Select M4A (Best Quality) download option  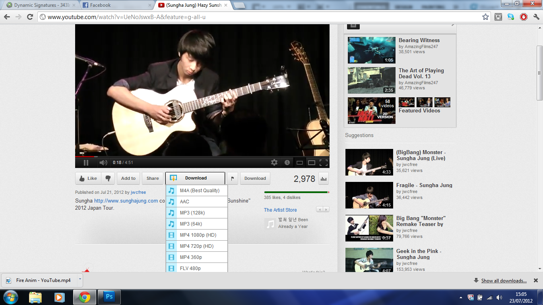(x=199, y=191)
